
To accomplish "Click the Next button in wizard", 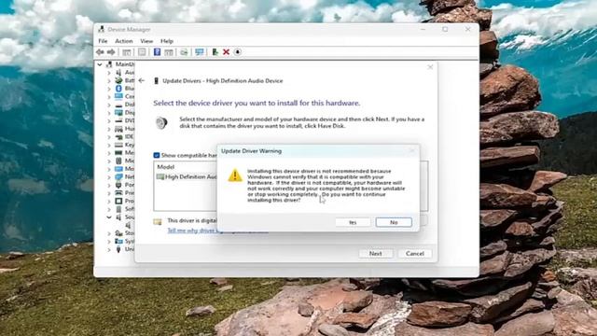I will [x=375, y=253].
